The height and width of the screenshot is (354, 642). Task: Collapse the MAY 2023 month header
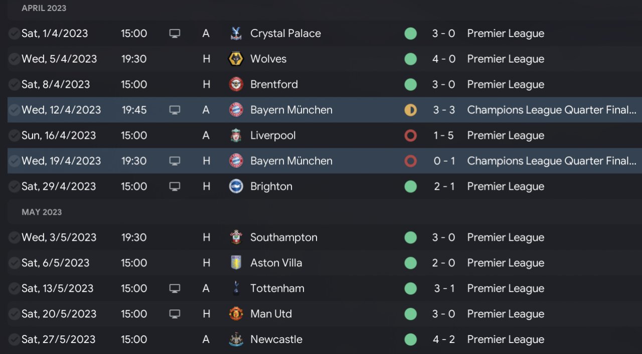(x=42, y=212)
